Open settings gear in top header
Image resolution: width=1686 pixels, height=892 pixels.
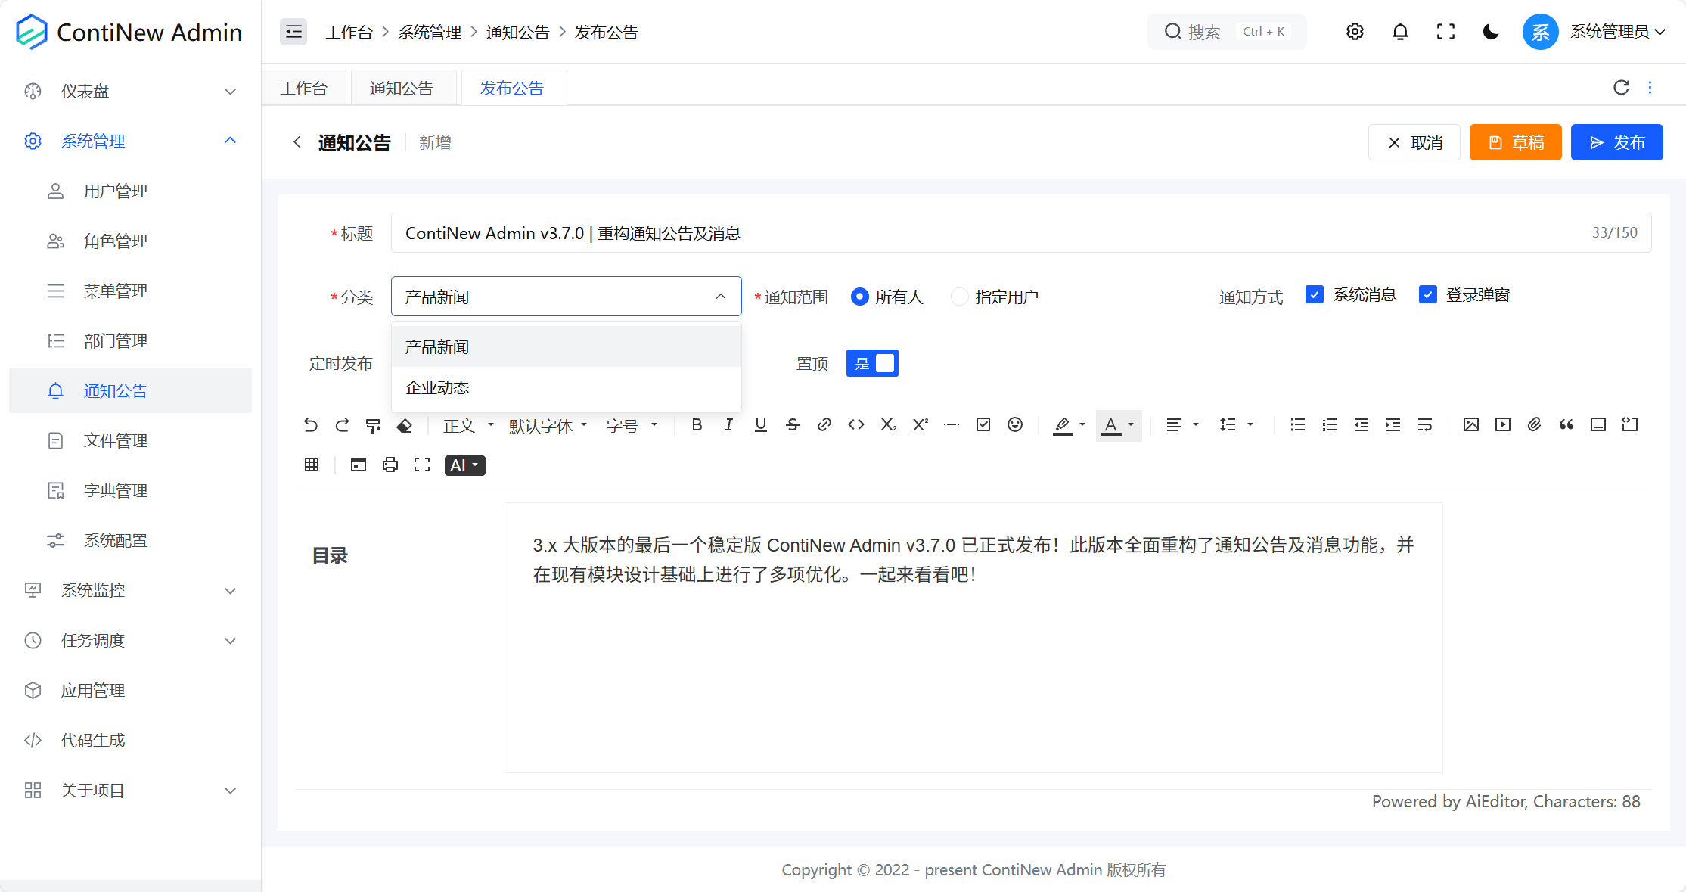tap(1355, 32)
